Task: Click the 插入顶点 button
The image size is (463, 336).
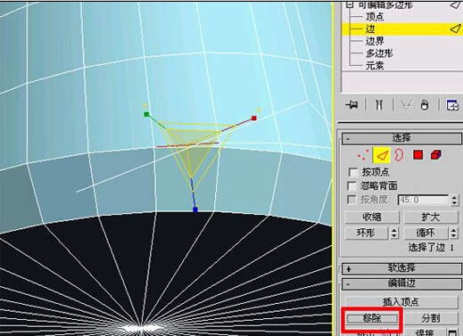Action: 401,302
